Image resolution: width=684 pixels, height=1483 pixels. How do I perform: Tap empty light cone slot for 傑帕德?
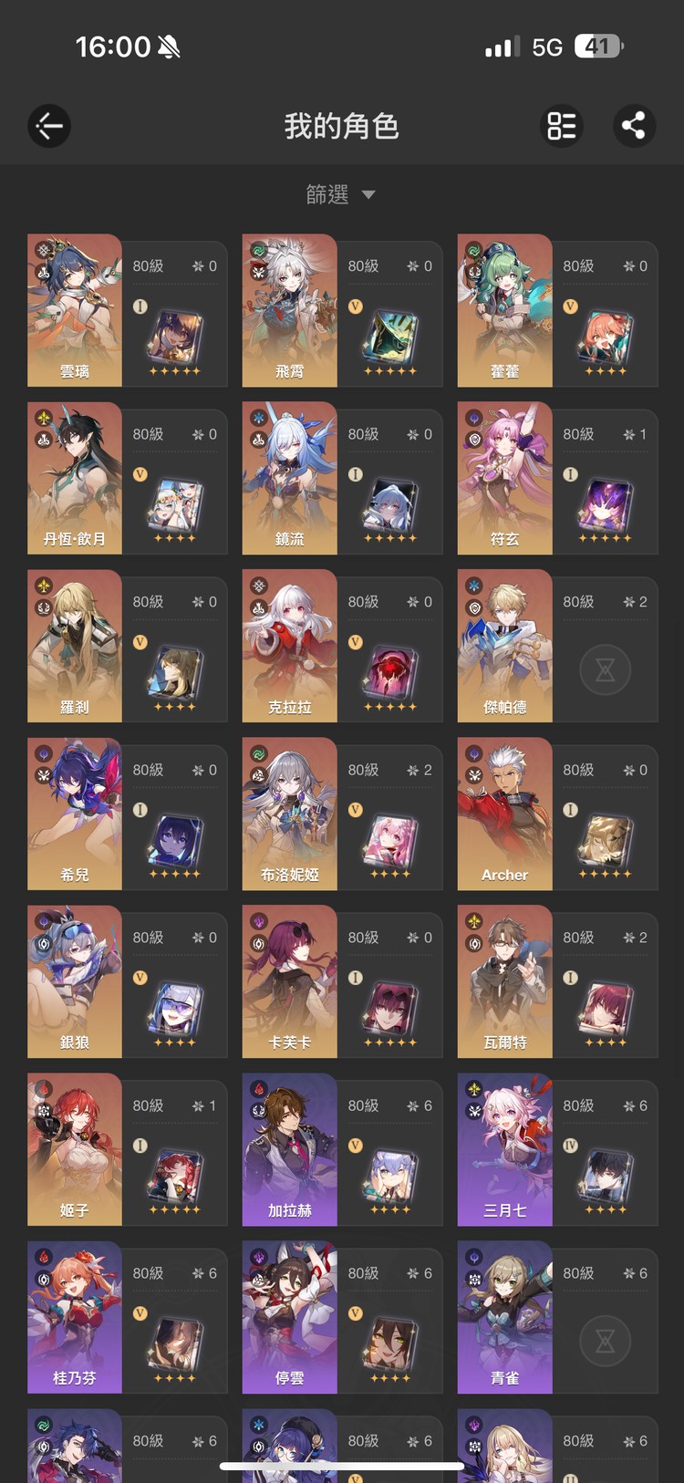click(x=605, y=671)
